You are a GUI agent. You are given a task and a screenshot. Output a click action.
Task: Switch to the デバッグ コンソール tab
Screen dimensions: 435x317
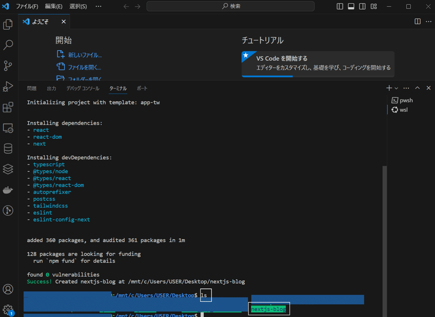83,89
